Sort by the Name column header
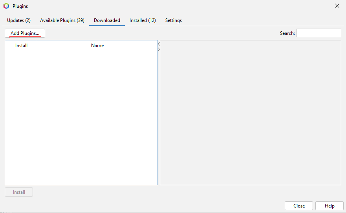The height and width of the screenshot is (213, 346). click(97, 46)
